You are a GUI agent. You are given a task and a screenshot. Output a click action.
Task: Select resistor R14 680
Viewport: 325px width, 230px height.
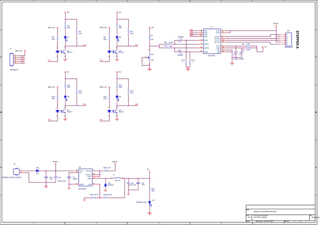(65, 86)
